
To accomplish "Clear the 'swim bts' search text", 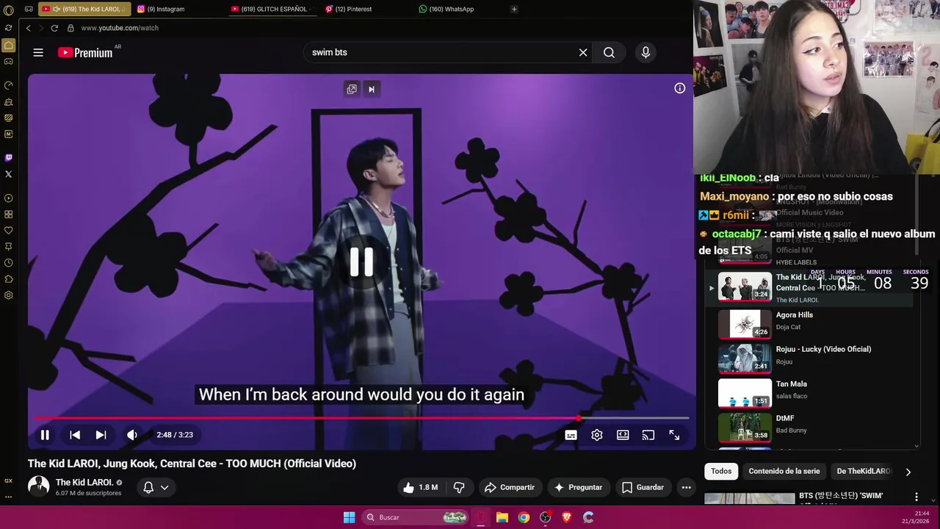I will (583, 52).
